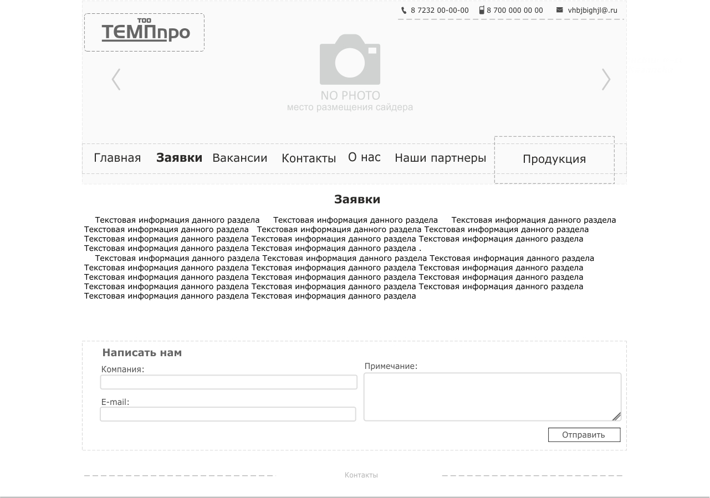710x498 pixels.
Task: Navigate to Контакты in the menu bar
Action: 308,158
